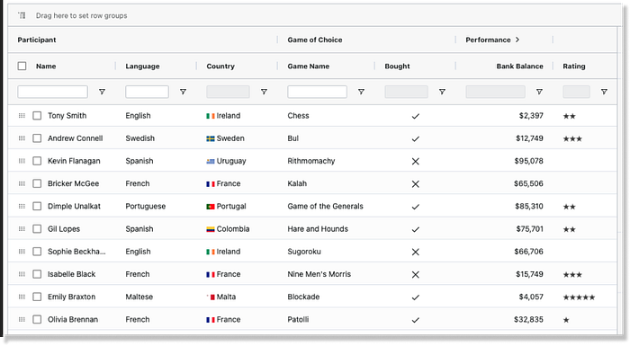Grab the drag handle for Tony Smith
The height and width of the screenshot is (346, 630).
click(x=22, y=116)
